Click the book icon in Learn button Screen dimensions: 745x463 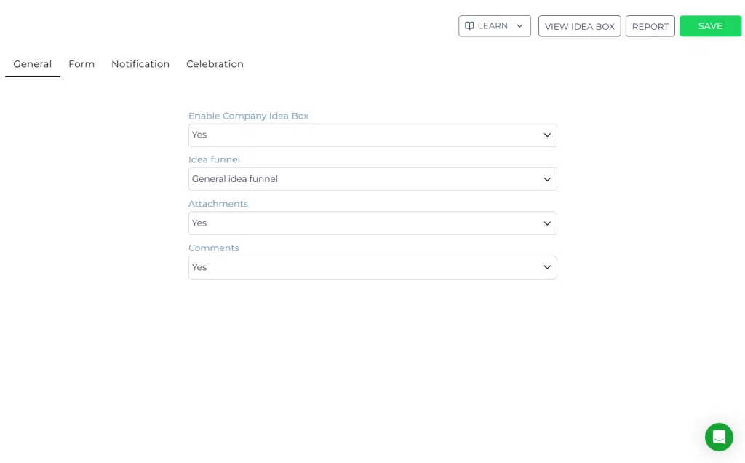coord(469,25)
